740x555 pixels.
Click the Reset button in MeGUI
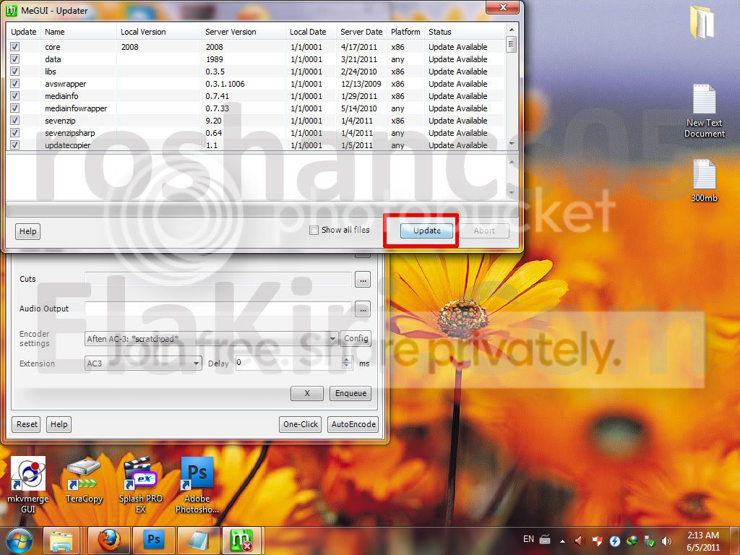[27, 424]
